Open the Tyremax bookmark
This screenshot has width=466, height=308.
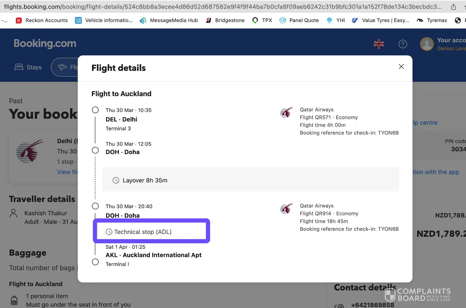pyautogui.click(x=432, y=20)
